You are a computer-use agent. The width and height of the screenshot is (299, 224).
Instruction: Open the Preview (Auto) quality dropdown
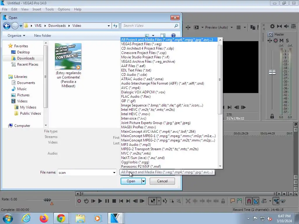[x=219, y=27]
